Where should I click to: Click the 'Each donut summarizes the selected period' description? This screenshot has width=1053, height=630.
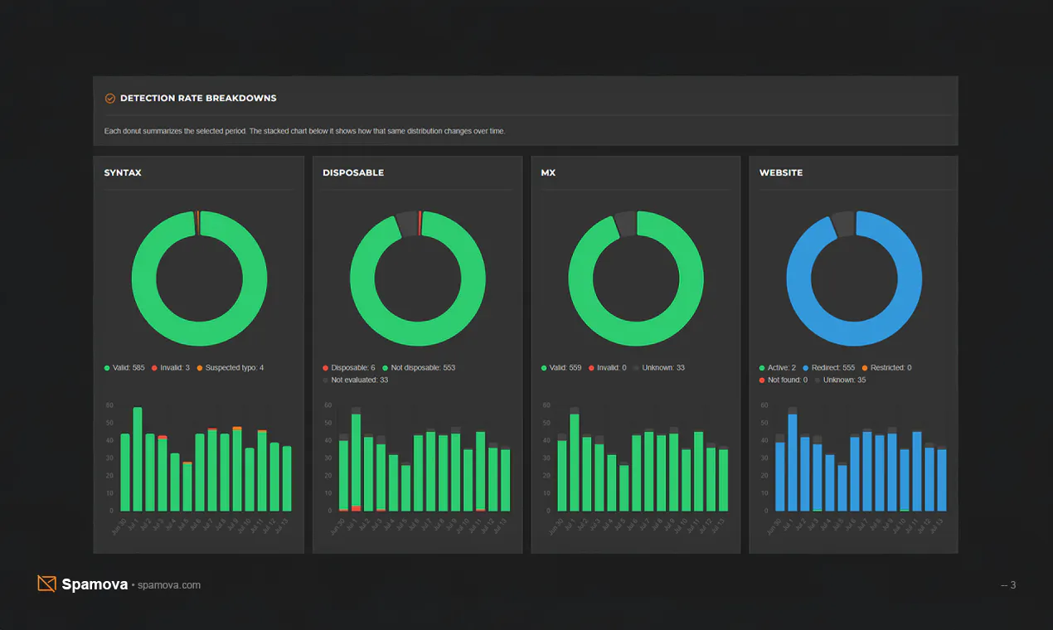tap(304, 131)
